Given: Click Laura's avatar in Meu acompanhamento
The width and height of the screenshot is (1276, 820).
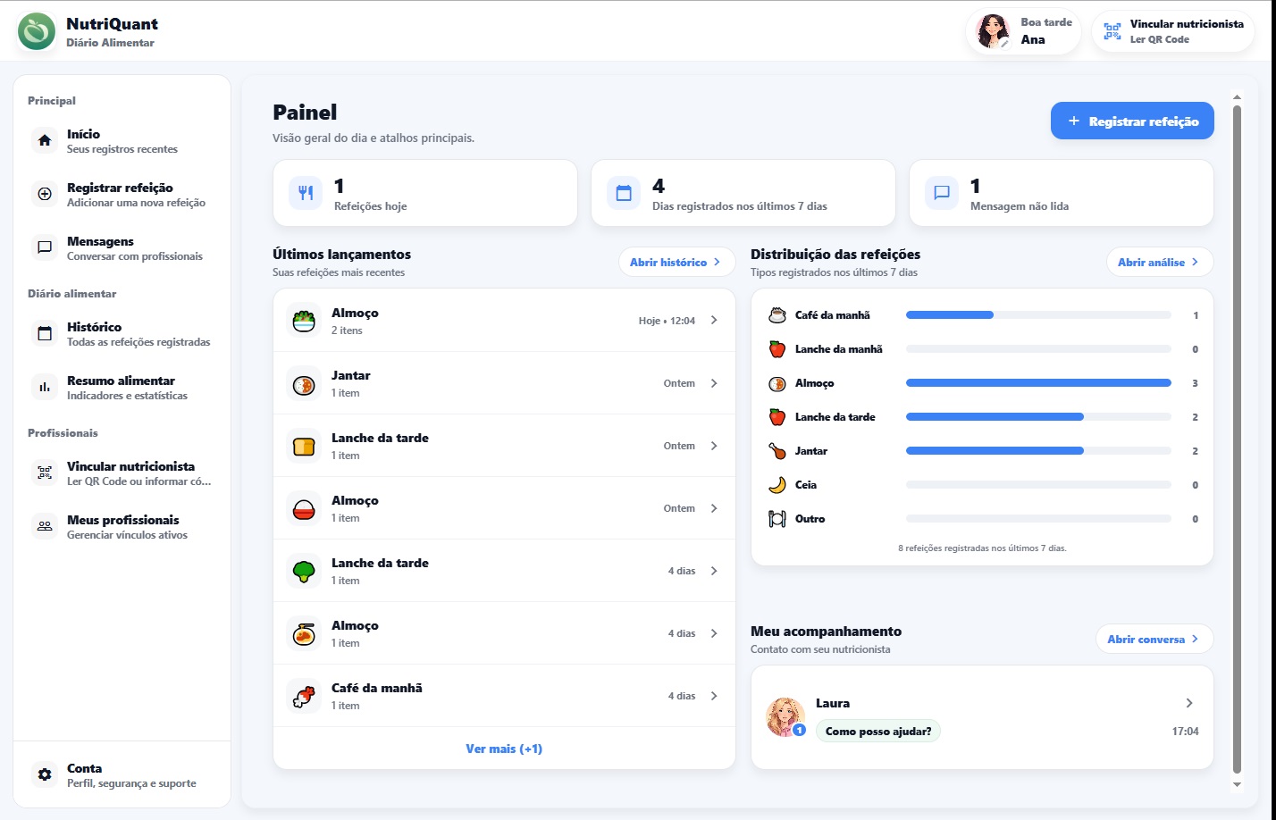Looking at the screenshot, I should pyautogui.click(x=785, y=716).
